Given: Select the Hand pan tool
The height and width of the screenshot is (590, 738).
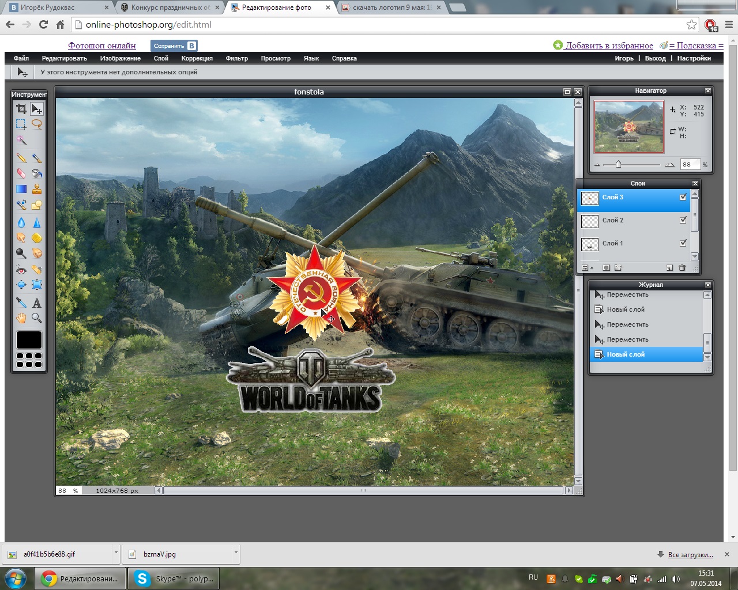Looking at the screenshot, I should (21, 318).
